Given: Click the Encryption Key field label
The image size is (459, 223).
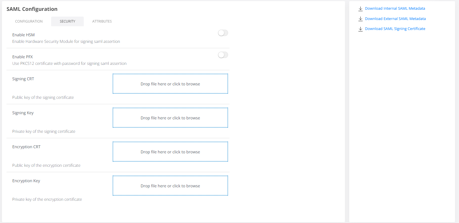Looking at the screenshot, I should pos(26,181).
